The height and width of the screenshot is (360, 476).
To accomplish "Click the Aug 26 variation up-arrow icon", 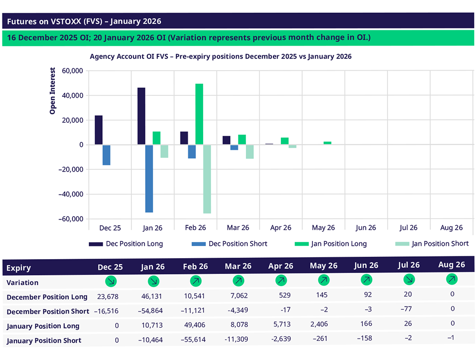I will pyautogui.click(x=451, y=279).
